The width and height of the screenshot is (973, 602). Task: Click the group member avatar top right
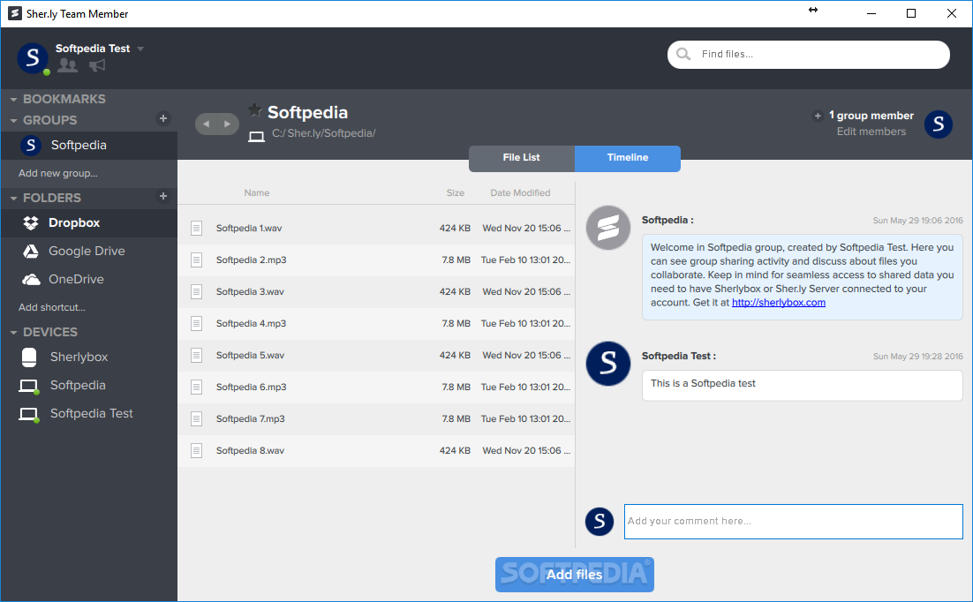(939, 124)
